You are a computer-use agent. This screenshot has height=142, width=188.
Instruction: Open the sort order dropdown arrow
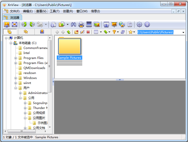coord(109,32)
